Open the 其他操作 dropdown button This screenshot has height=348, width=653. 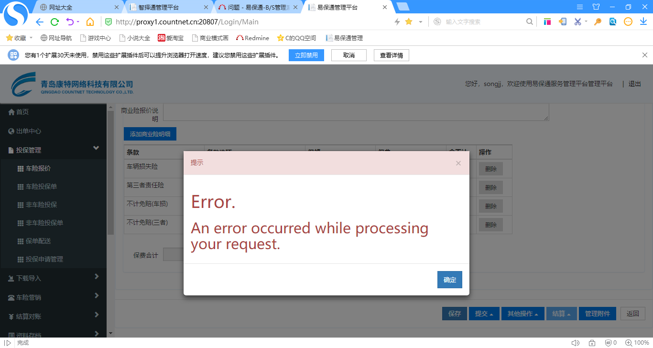(x=523, y=314)
